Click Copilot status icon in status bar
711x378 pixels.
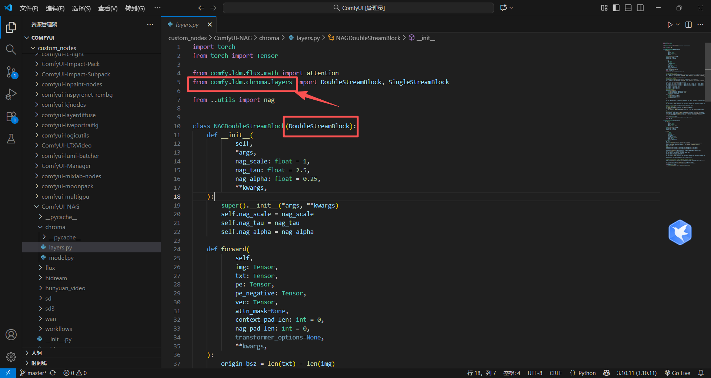click(607, 373)
